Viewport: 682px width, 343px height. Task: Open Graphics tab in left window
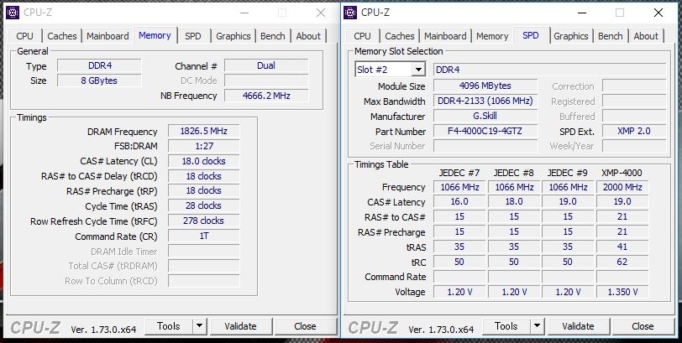(233, 36)
